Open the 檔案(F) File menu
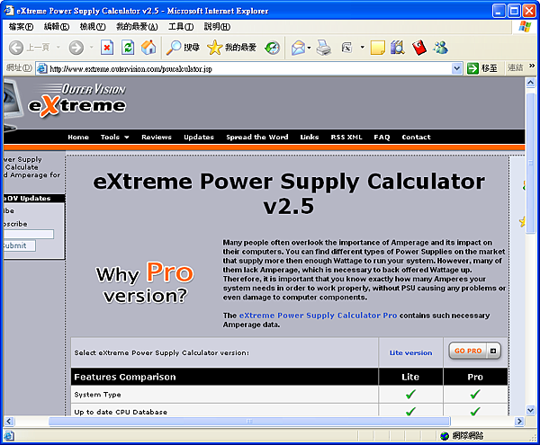This screenshot has width=540, height=445. tap(22, 26)
